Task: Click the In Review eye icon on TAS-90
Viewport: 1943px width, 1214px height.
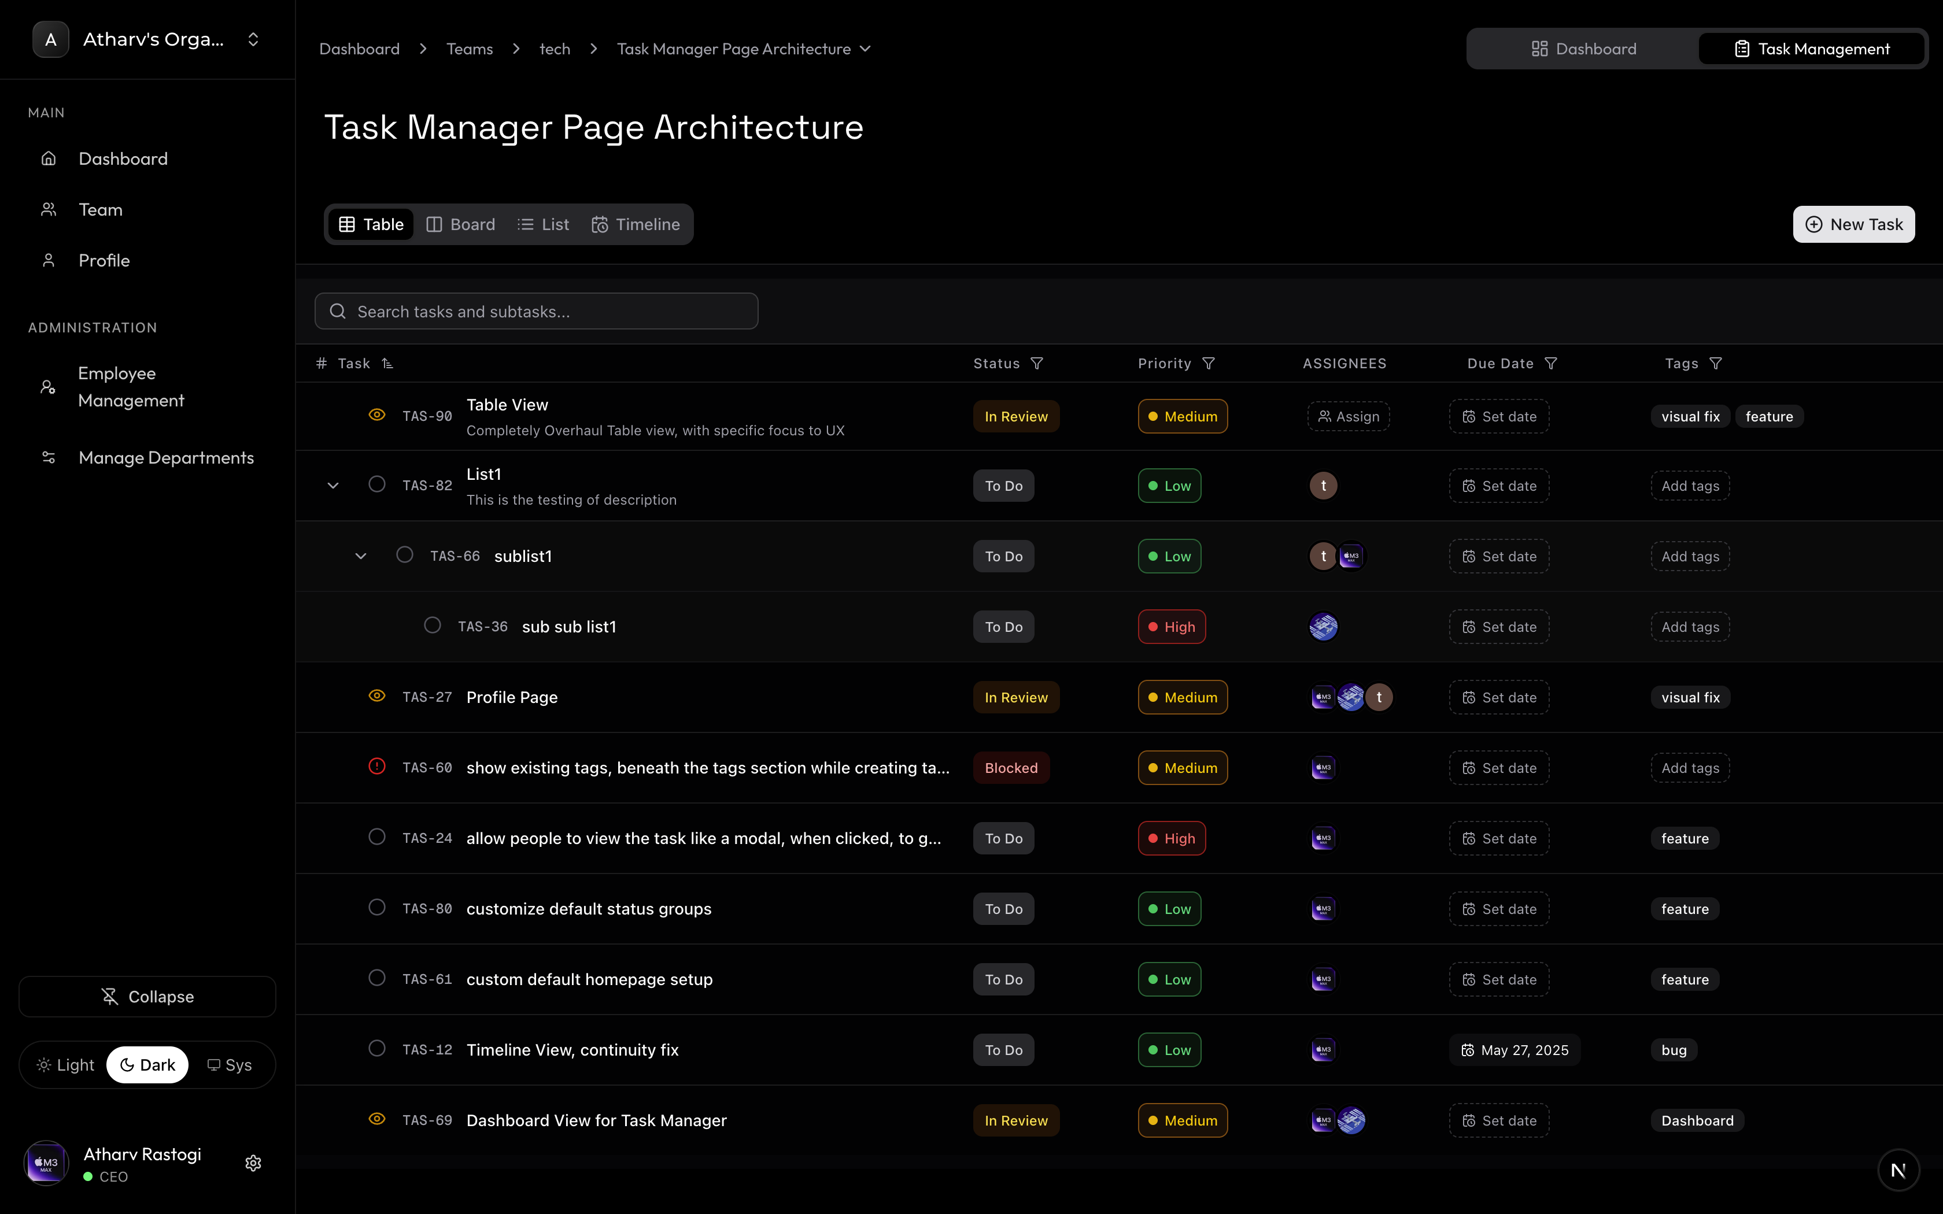Action: [x=376, y=415]
